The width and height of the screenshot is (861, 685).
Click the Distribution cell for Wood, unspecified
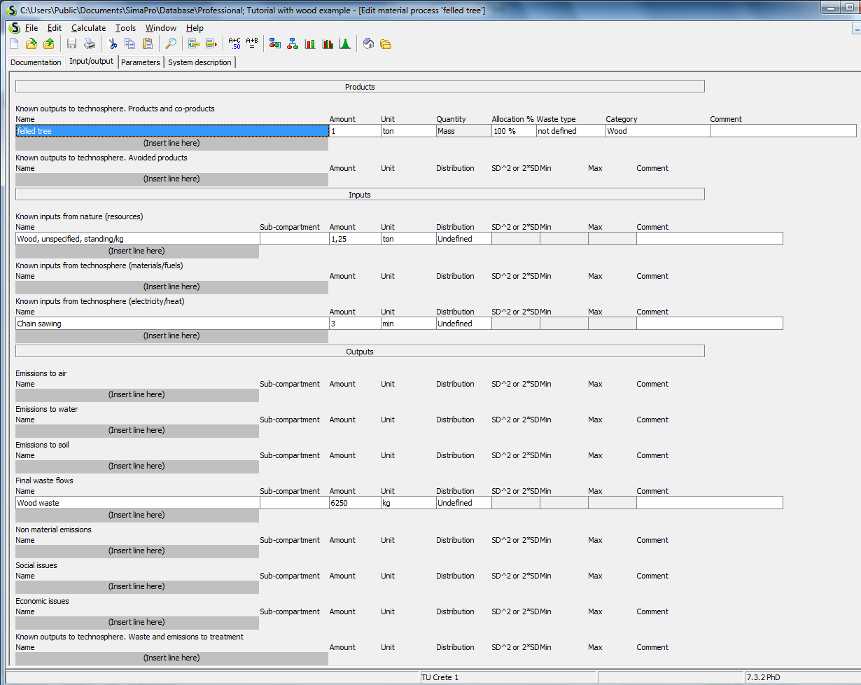[463, 239]
